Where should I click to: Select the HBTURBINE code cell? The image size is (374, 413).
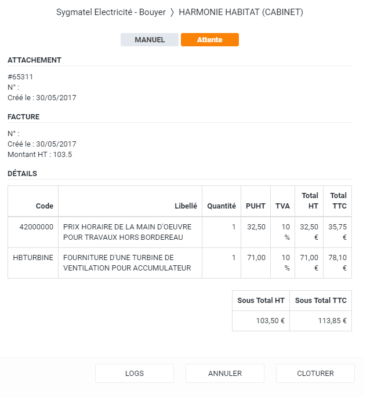coord(34,257)
